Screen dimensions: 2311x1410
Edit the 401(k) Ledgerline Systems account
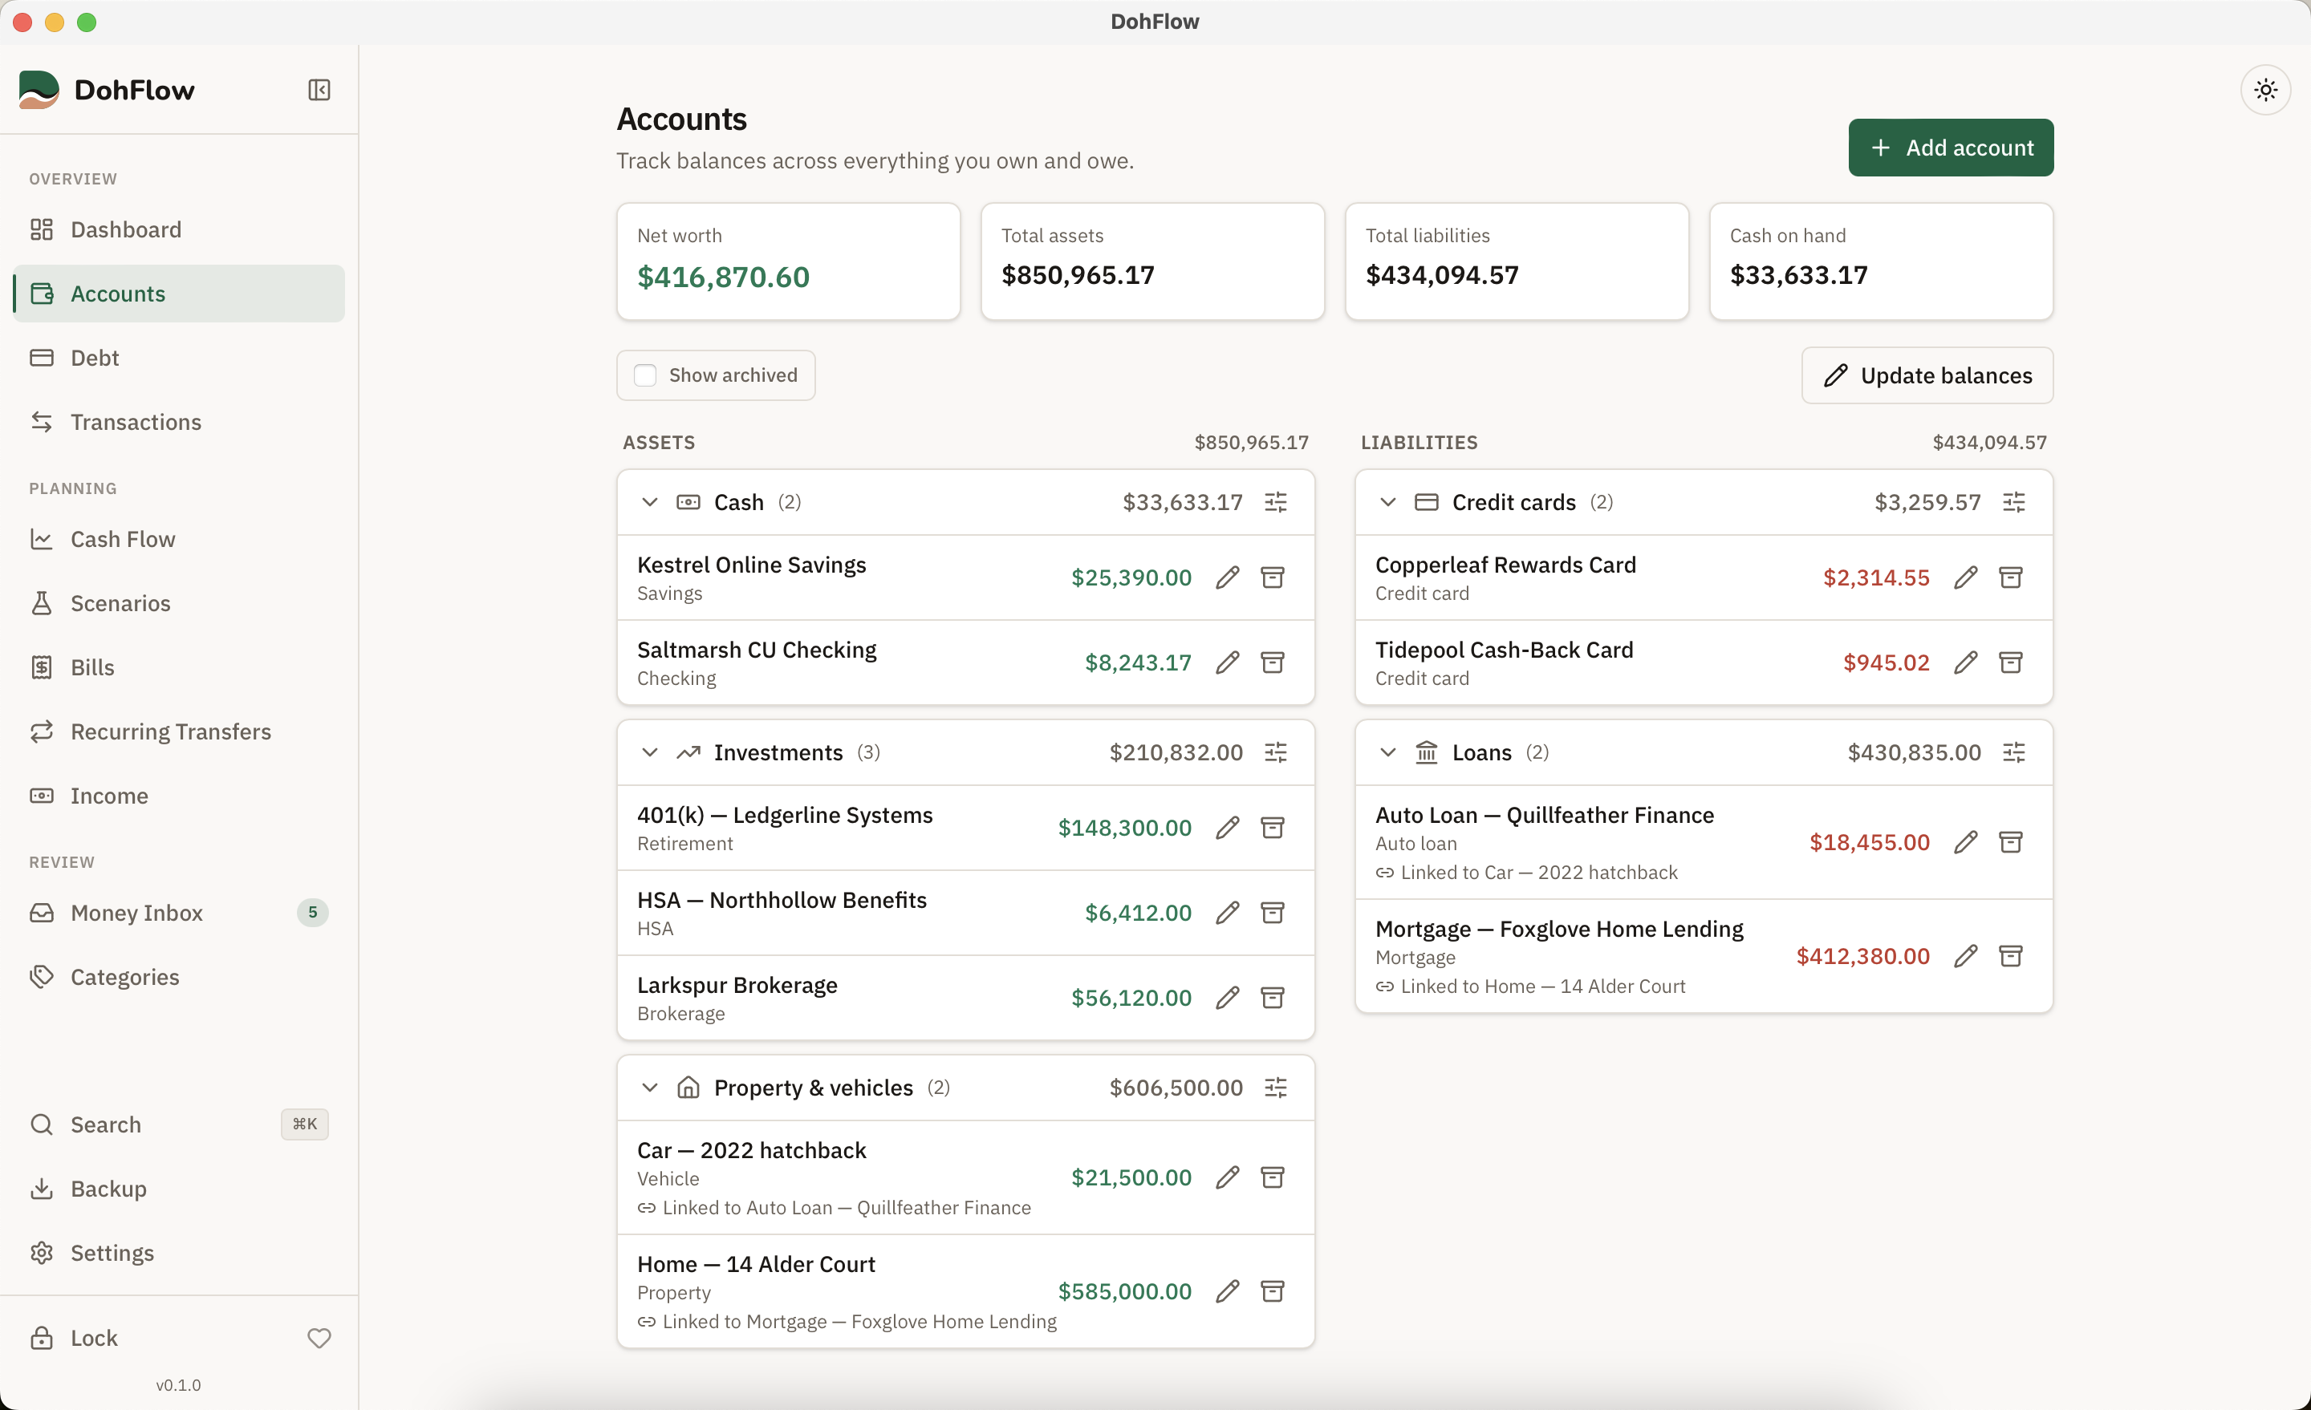pos(1228,828)
